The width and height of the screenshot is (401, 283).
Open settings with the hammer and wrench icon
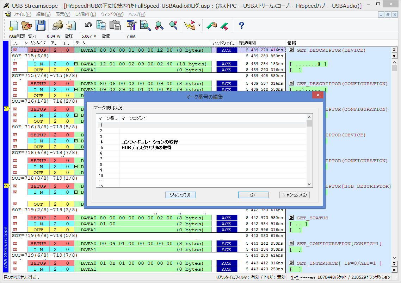coord(132,26)
